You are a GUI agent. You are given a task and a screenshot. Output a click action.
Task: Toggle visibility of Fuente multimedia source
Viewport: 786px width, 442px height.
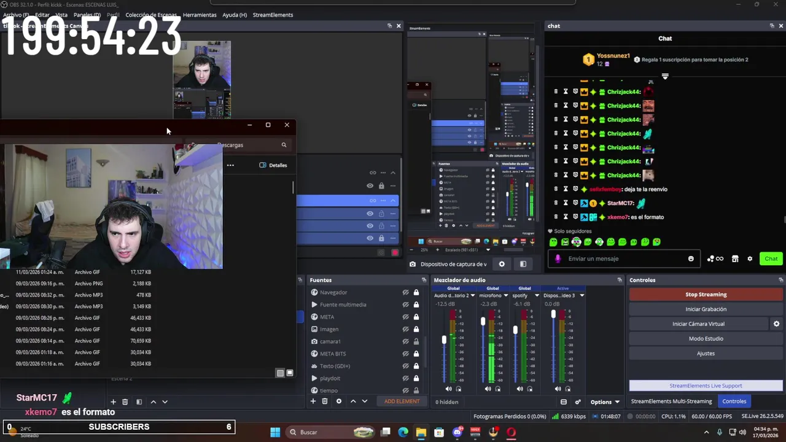pos(405,304)
